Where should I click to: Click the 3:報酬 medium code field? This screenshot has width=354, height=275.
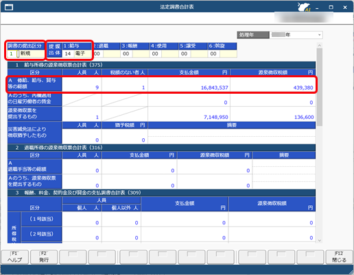coord(126,54)
